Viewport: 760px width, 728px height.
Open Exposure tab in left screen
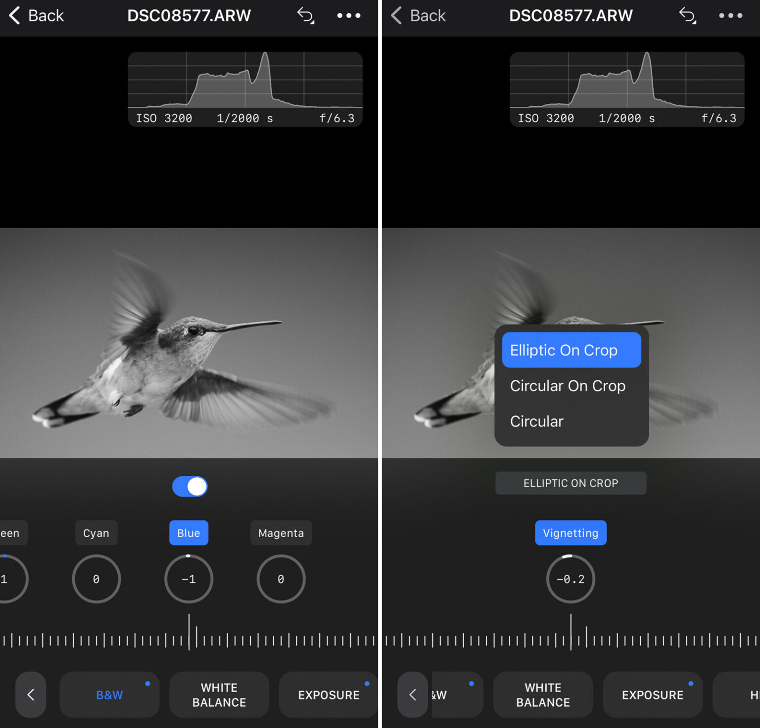(x=329, y=694)
